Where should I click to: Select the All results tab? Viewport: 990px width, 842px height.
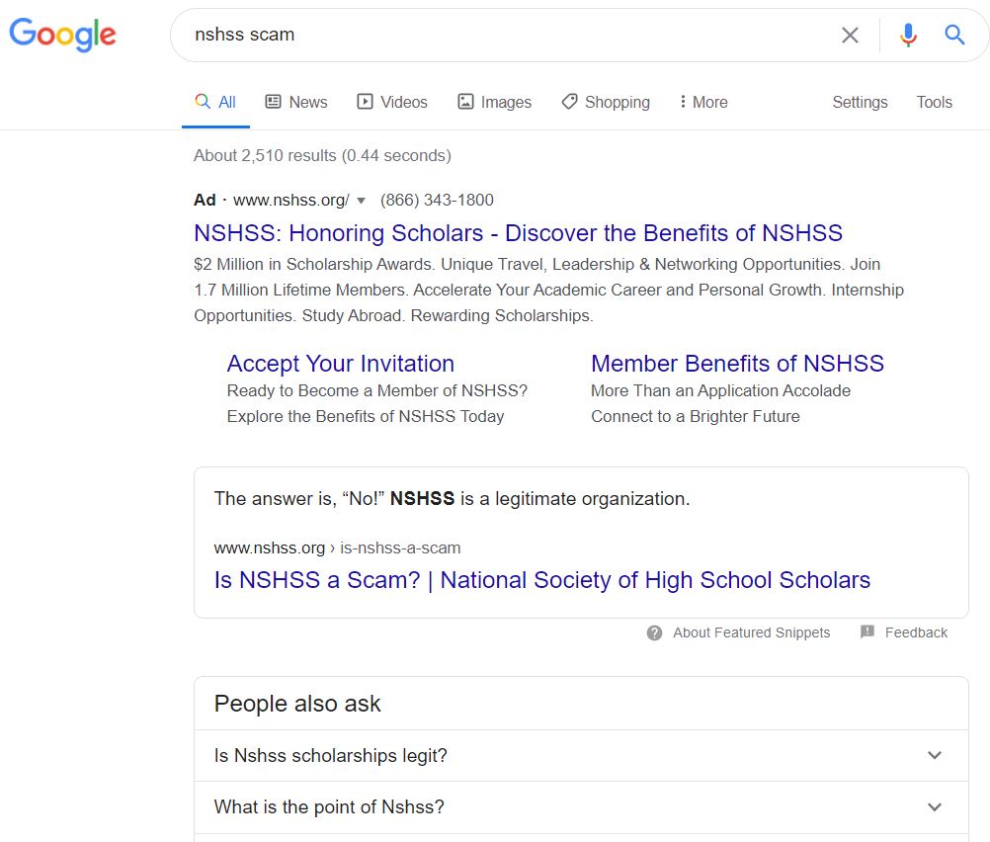pos(216,102)
